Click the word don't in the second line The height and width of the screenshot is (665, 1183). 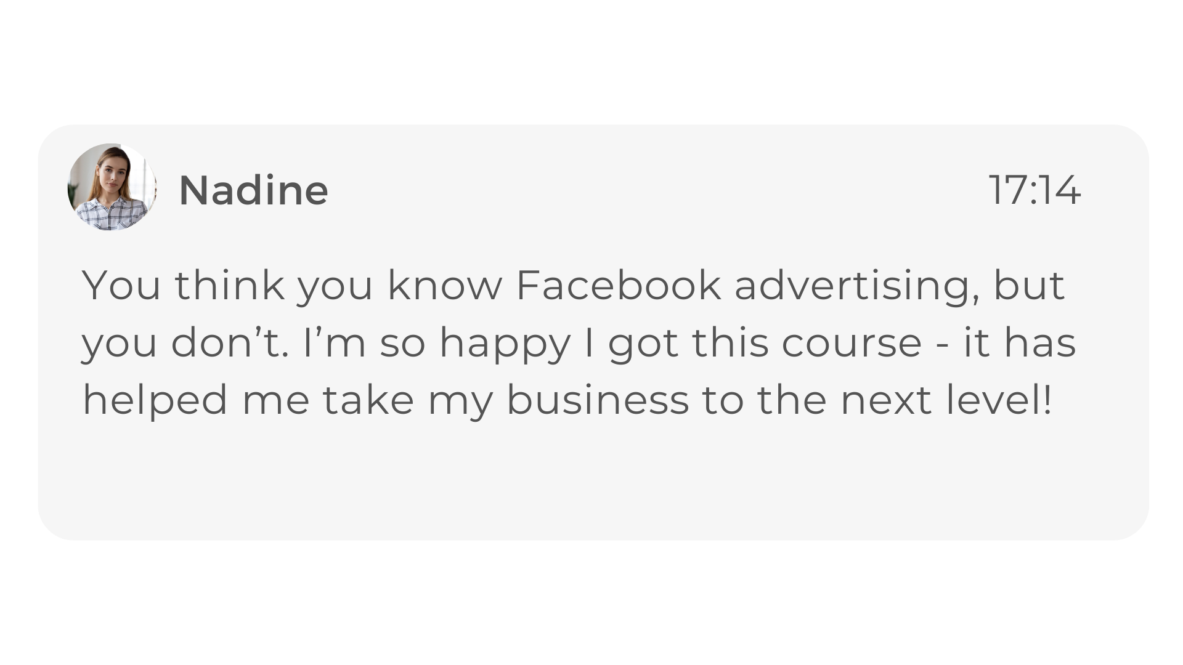229,343
